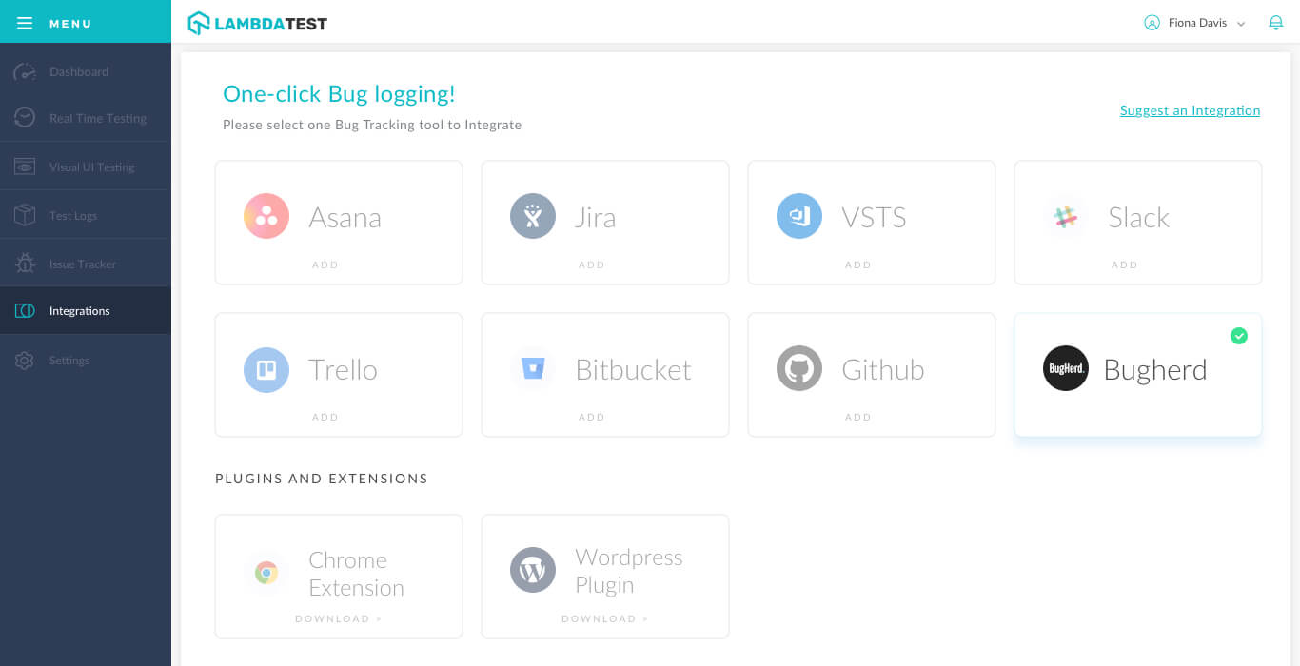The height and width of the screenshot is (666, 1300).
Task: Select the VSTS integration icon
Action: coord(799,216)
